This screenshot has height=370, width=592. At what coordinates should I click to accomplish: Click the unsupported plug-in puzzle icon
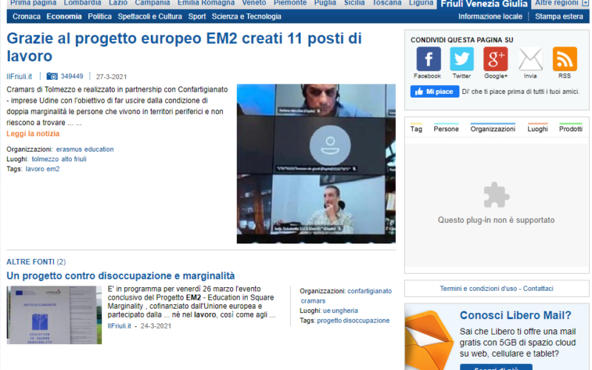(497, 195)
